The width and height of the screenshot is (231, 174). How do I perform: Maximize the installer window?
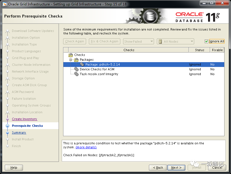pyautogui.click(x=212, y=3)
